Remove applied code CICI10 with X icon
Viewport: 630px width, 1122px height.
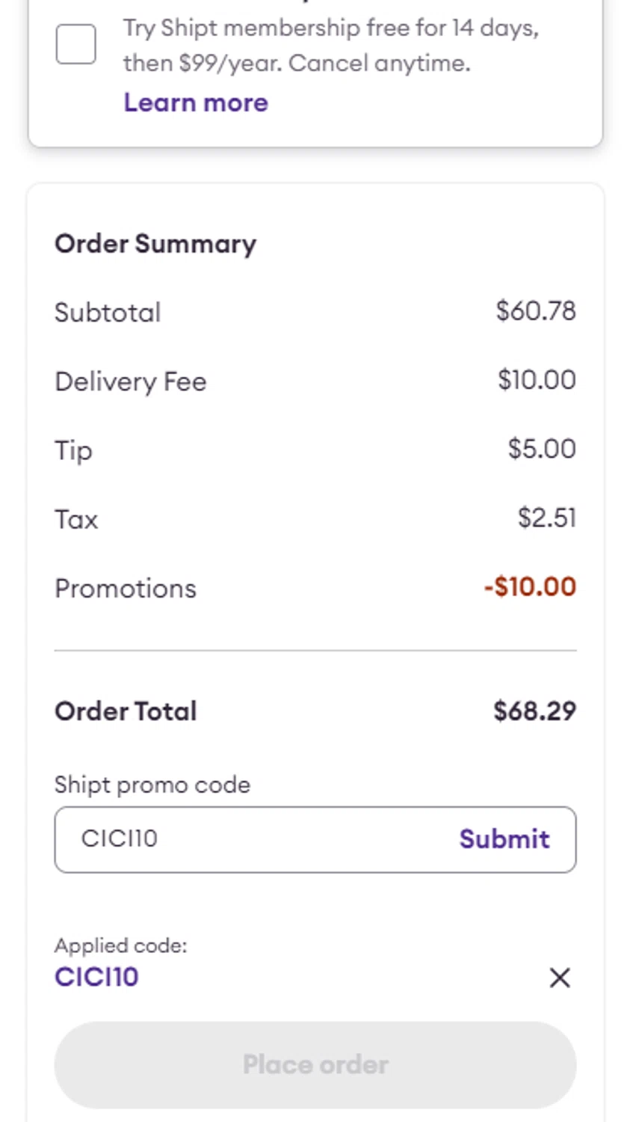(559, 978)
